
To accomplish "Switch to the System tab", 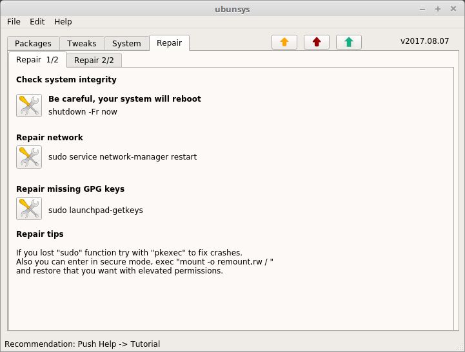I will click(126, 44).
